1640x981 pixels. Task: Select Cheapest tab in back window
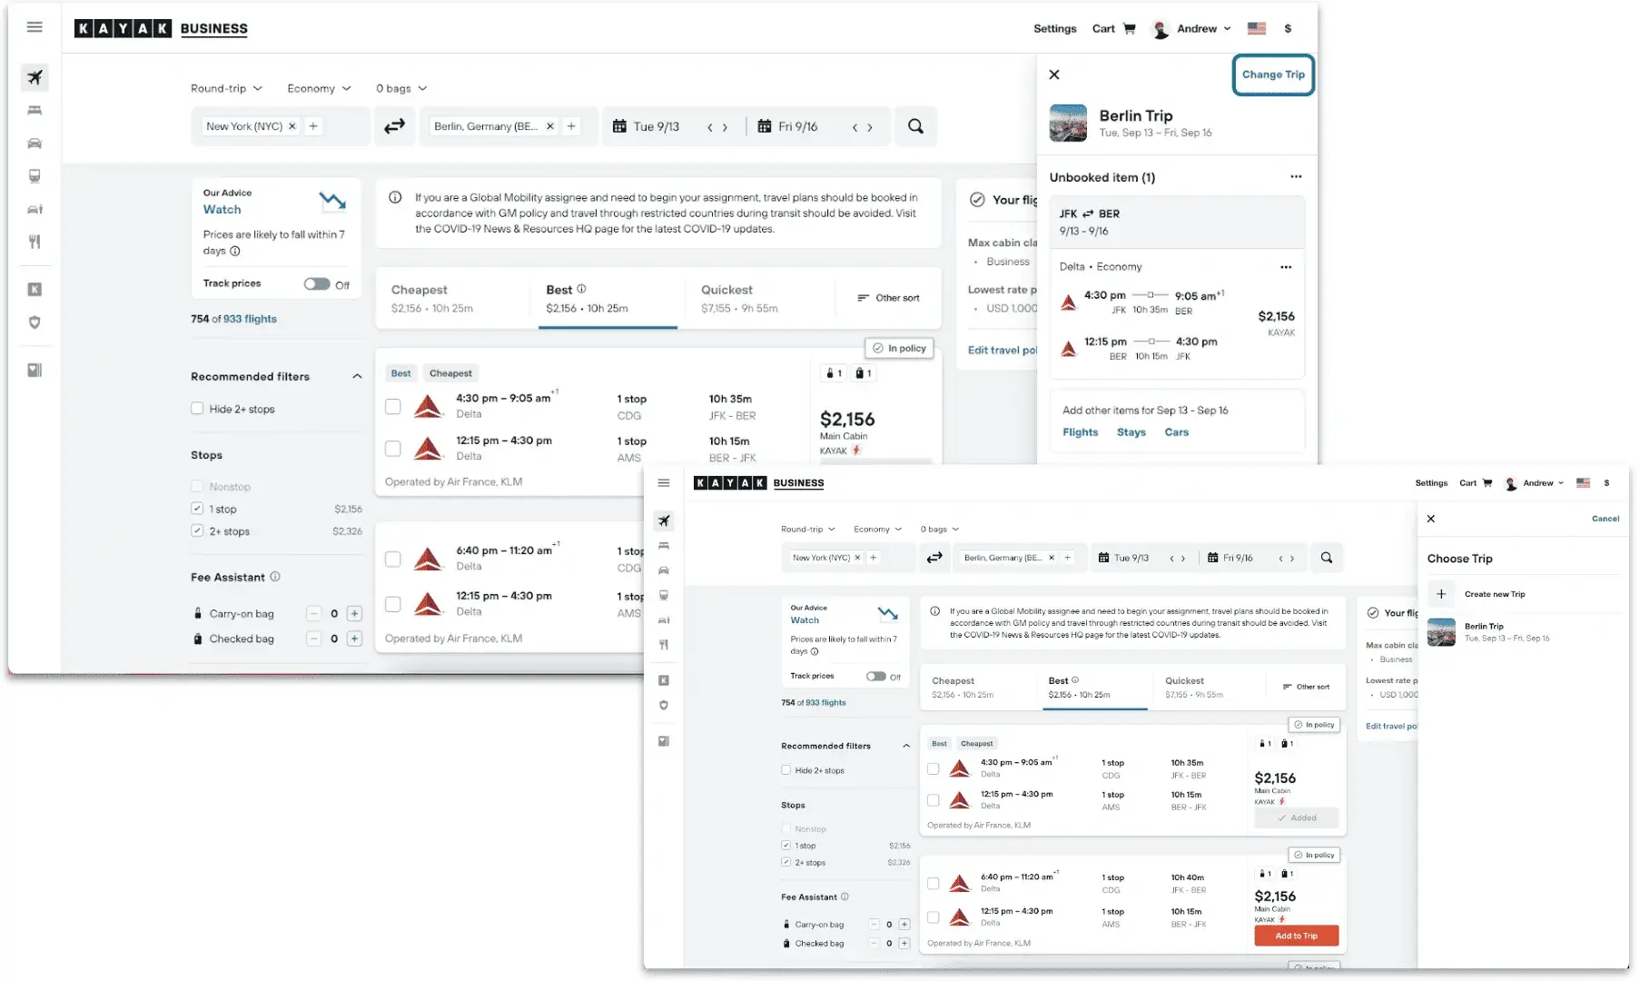(450, 299)
